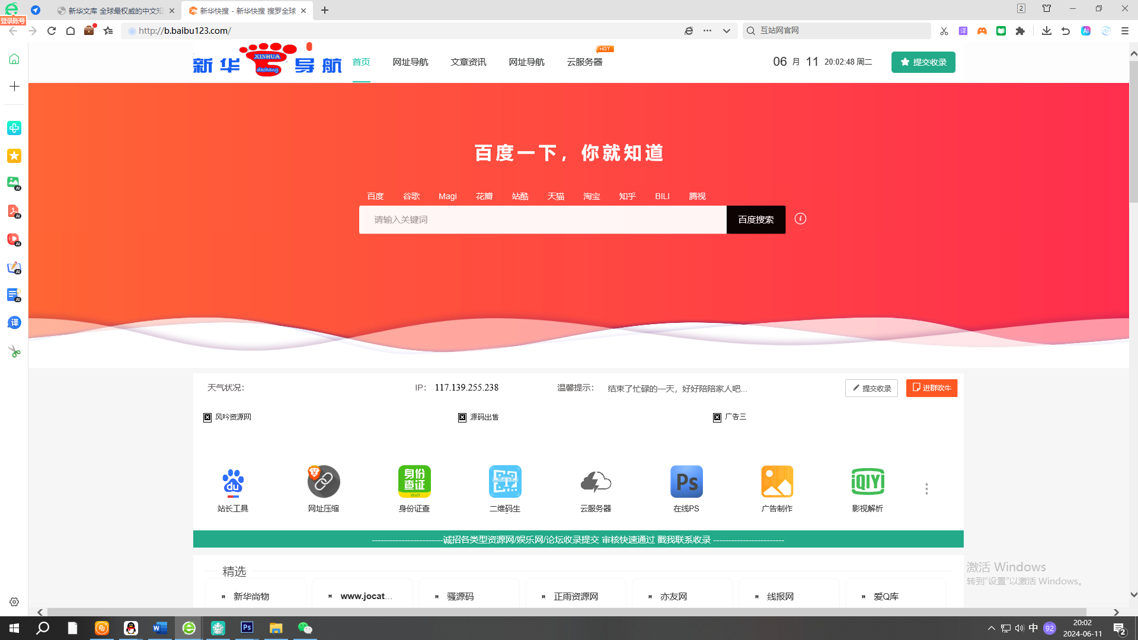Expand the system tray hidden icons chevron
Image resolution: width=1138 pixels, height=640 pixels.
991,628
